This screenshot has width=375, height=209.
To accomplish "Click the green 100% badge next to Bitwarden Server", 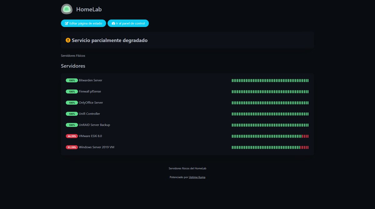I will coord(72,80).
